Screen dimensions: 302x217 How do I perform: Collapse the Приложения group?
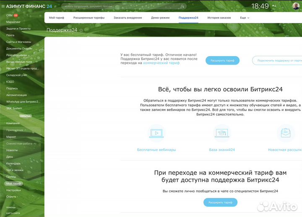tap(16, 130)
